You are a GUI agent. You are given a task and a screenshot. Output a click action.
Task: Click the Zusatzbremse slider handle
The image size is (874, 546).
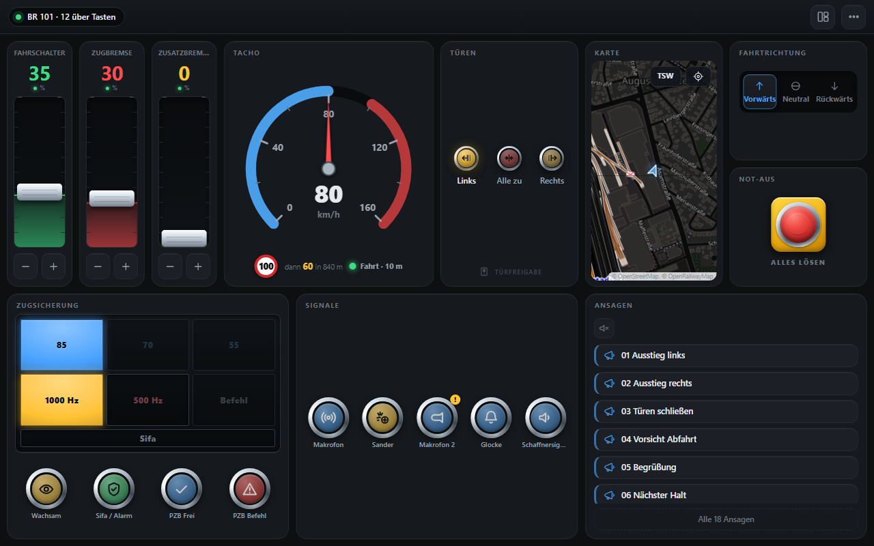[184, 238]
